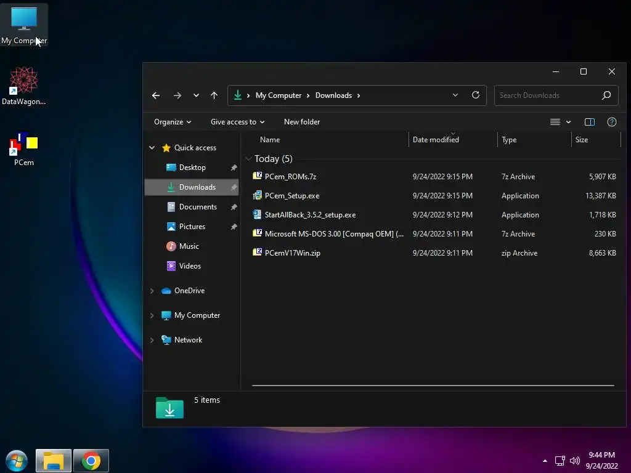Expand the My Computer tree node
Image resolution: width=631 pixels, height=473 pixels.
(152, 315)
